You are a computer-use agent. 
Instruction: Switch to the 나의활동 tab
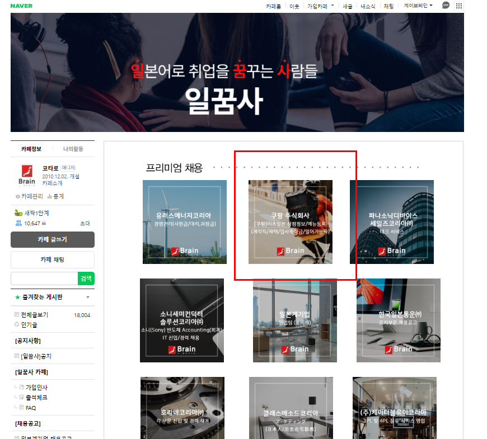point(73,149)
